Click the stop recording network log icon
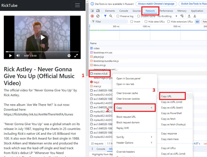The width and height of the screenshot is (207, 157). pyautogui.click(x=92, y=16)
